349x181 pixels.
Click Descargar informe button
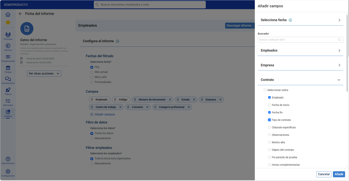(239, 25)
